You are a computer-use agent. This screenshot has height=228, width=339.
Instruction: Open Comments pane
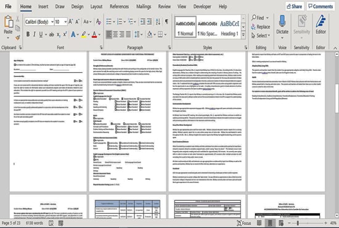(321, 7)
